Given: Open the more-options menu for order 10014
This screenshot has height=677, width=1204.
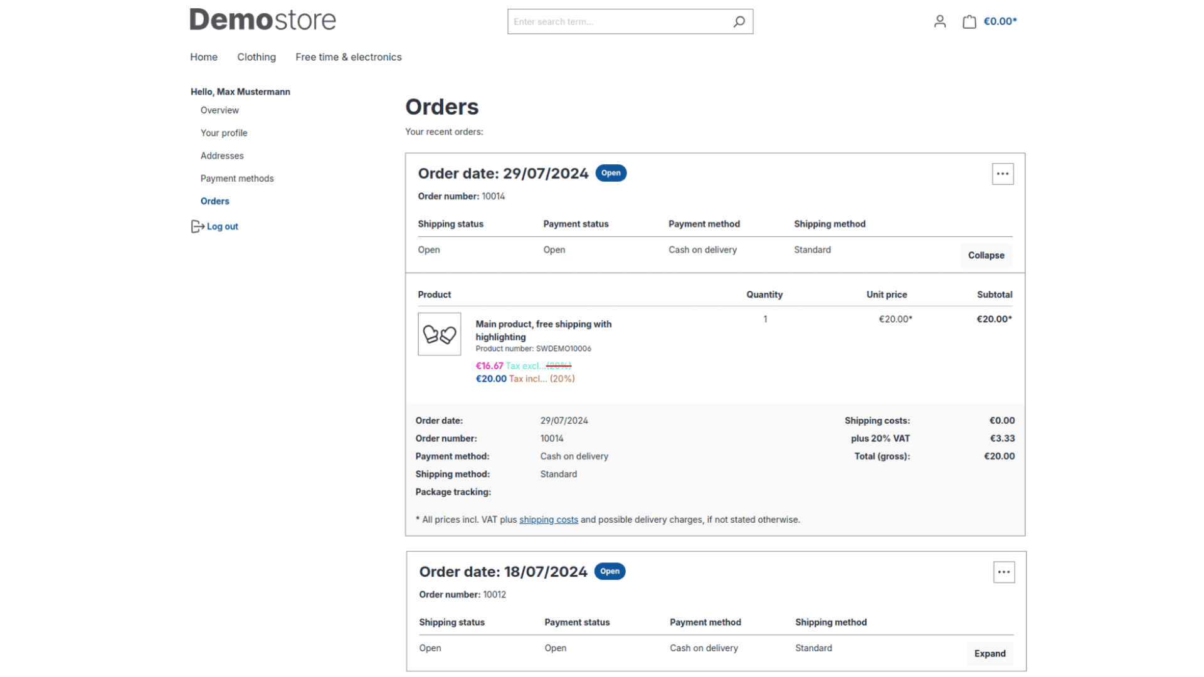Looking at the screenshot, I should pos(1003,174).
